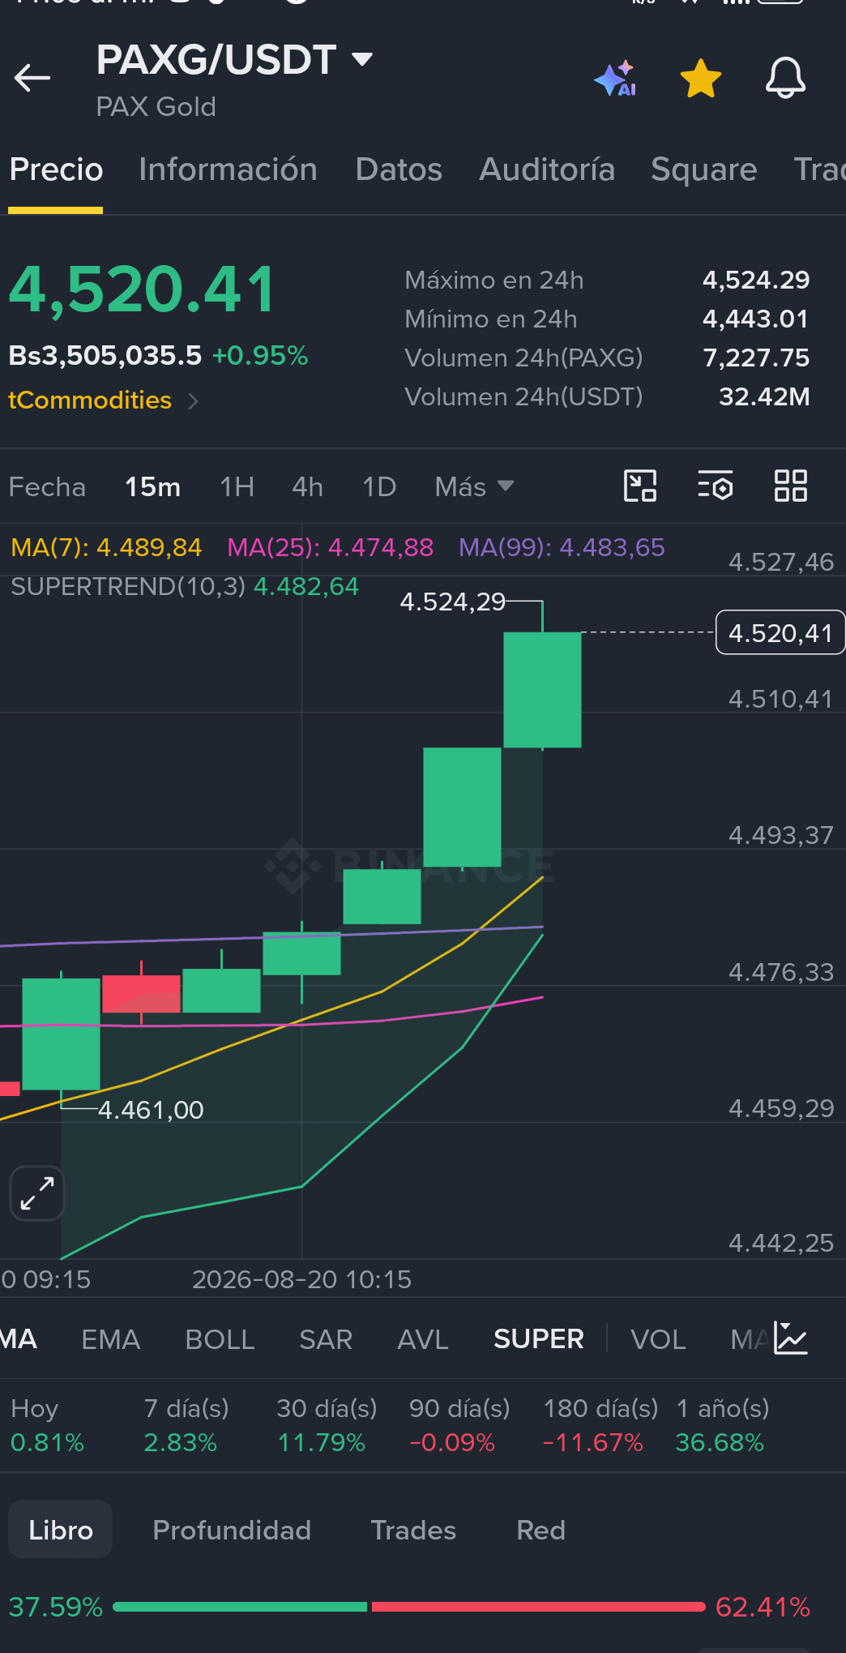This screenshot has width=846, height=1653.
Task: Click the 180 día(s) -11.67% performance
Action: pyautogui.click(x=600, y=1426)
